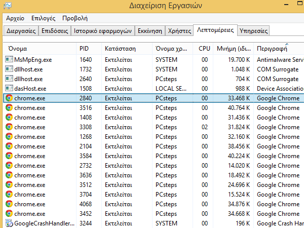Viewport: 304px width, 228px height.
Task: Click the GoogleCrashHandler process icon
Action: (9, 223)
